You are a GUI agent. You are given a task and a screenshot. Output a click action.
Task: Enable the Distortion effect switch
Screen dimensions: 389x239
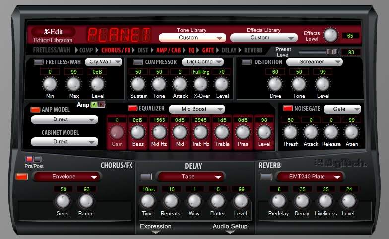pyautogui.click(x=246, y=62)
